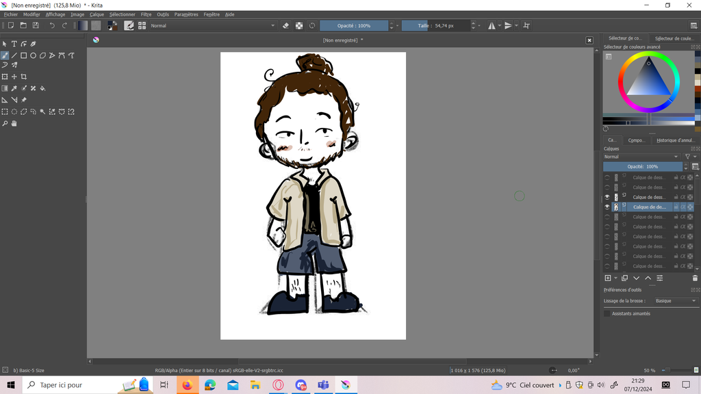Delete layer with the trash icon
Screen dimensions: 701x394
(695, 278)
